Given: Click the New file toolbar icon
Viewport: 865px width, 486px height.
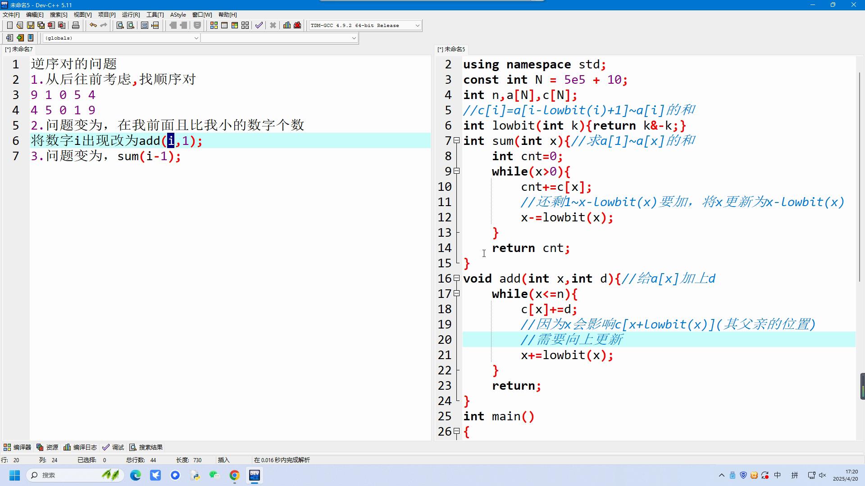Looking at the screenshot, I should click(9, 26).
